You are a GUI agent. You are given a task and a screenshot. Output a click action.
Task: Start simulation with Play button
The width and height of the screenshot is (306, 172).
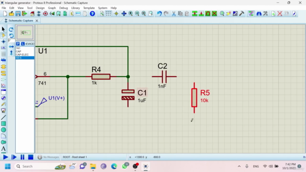tap(5, 157)
